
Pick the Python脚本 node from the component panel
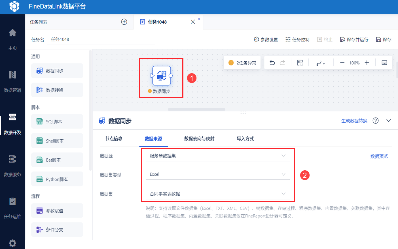tap(57, 179)
